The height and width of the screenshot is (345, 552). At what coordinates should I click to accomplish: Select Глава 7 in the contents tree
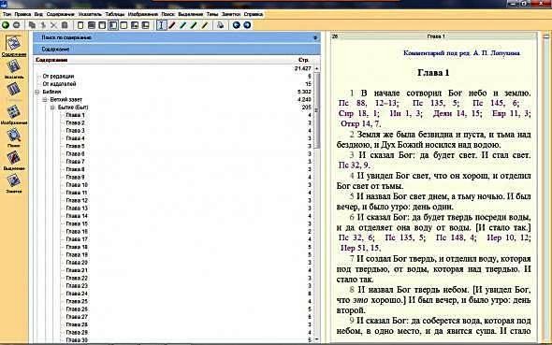point(76,162)
